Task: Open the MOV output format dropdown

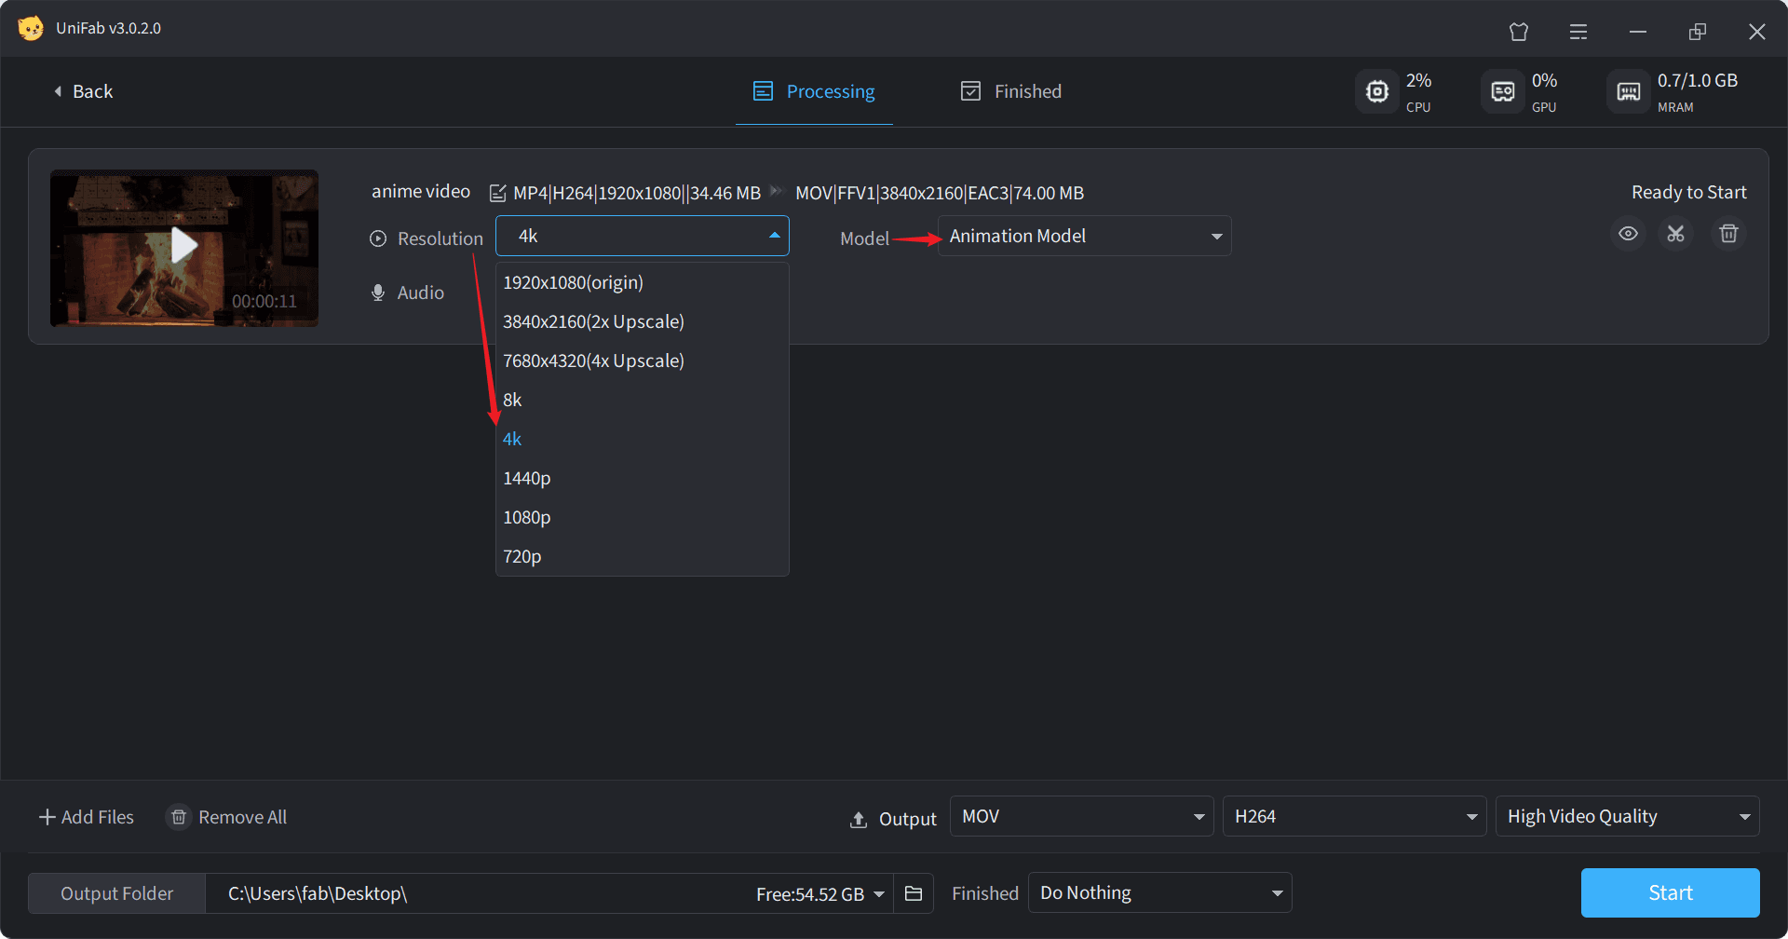Action: tap(1082, 816)
